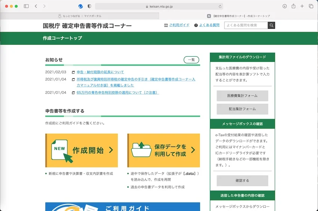
Task: Download the 配当集計フォーム
Action: 242,109
